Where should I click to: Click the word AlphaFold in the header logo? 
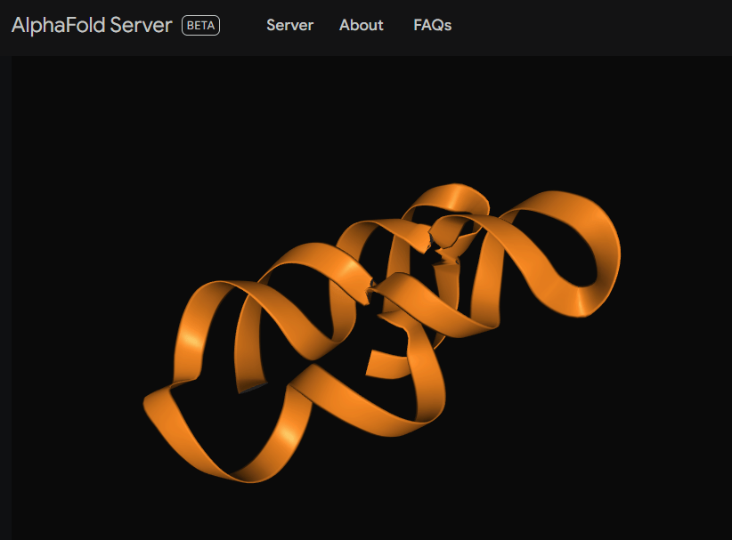[x=57, y=25]
